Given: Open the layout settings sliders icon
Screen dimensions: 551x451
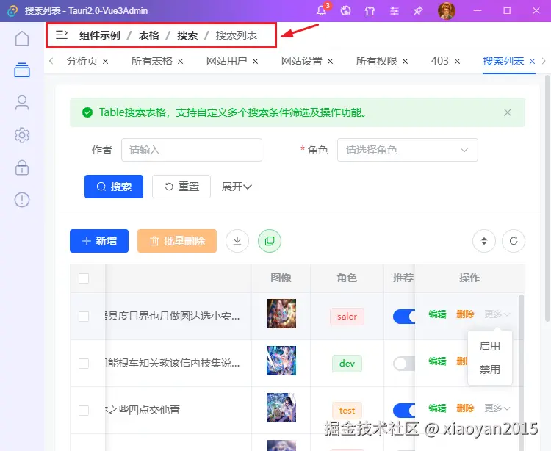Looking at the screenshot, I should [395, 11].
